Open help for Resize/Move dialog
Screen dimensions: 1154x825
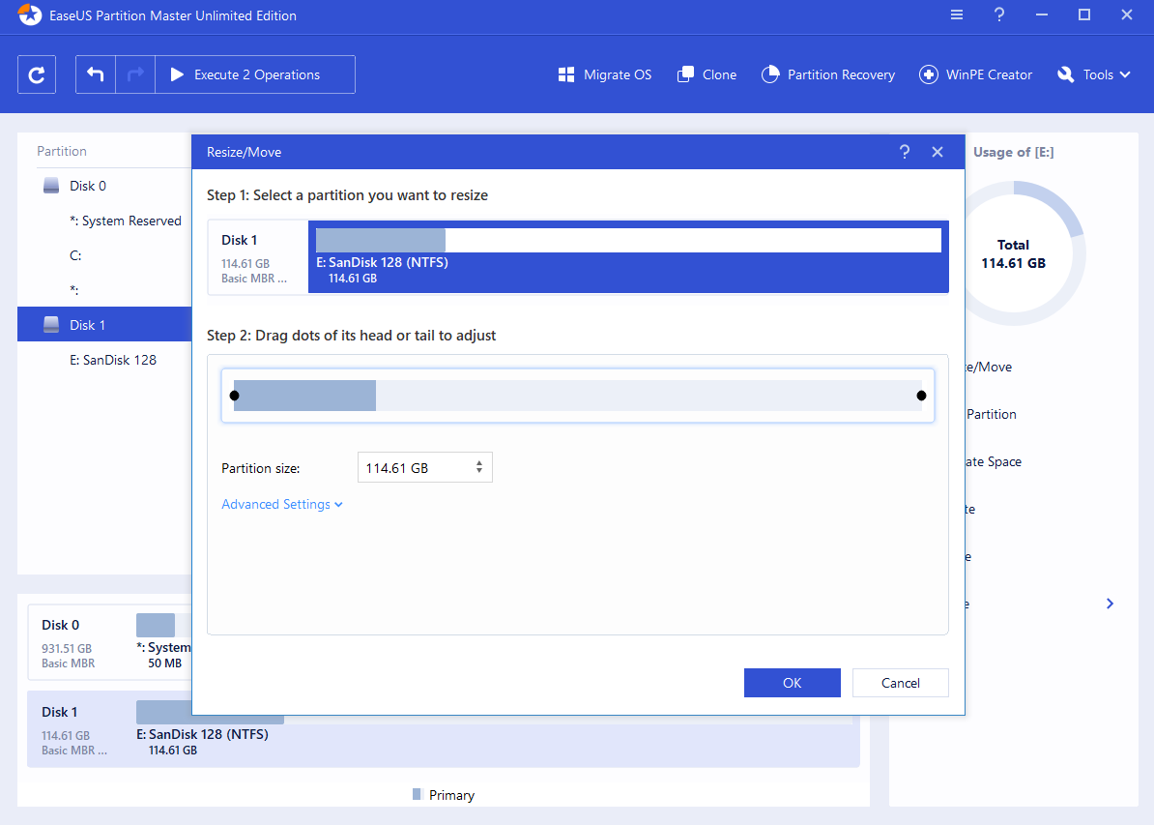905,152
